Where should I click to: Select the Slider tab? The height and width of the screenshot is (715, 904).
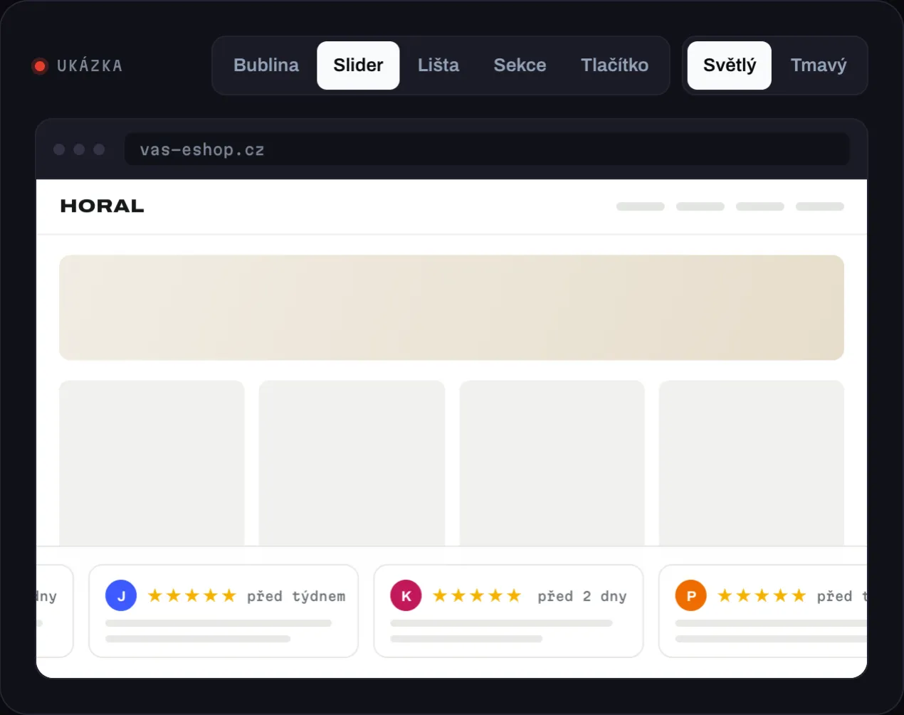tap(358, 65)
